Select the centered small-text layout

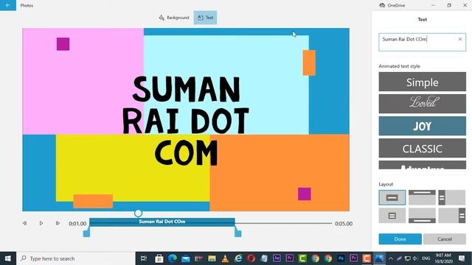(x=392, y=216)
